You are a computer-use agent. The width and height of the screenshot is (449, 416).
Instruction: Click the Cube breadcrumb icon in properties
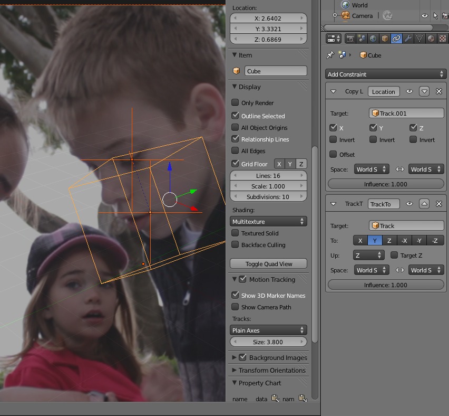tap(363, 55)
